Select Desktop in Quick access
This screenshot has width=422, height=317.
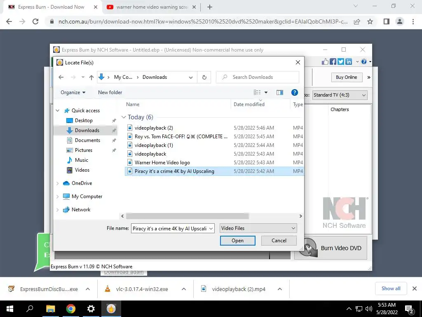[84, 121]
